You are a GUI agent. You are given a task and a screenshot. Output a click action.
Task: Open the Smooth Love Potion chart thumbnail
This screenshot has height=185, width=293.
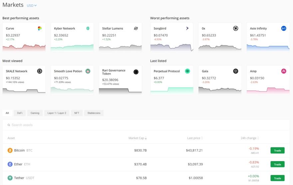pos(72,90)
